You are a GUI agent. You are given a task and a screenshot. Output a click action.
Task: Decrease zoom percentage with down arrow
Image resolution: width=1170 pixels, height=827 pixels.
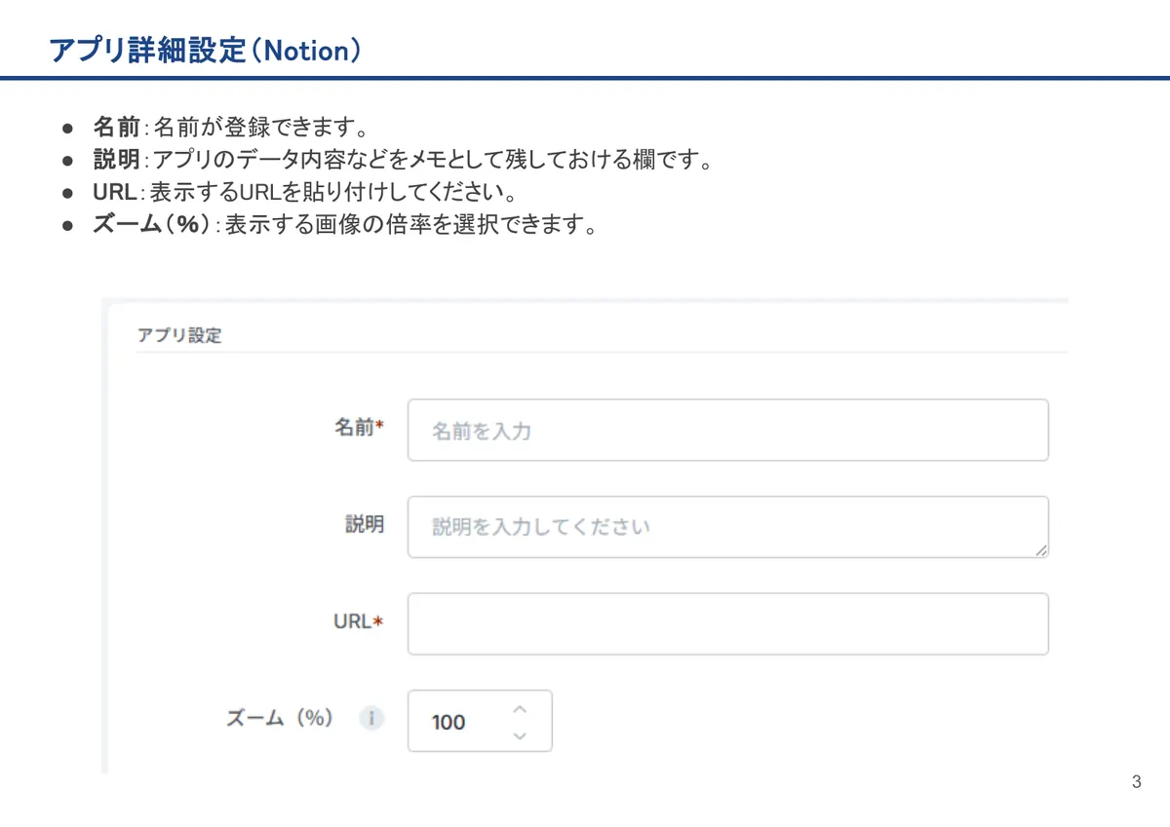tap(520, 735)
